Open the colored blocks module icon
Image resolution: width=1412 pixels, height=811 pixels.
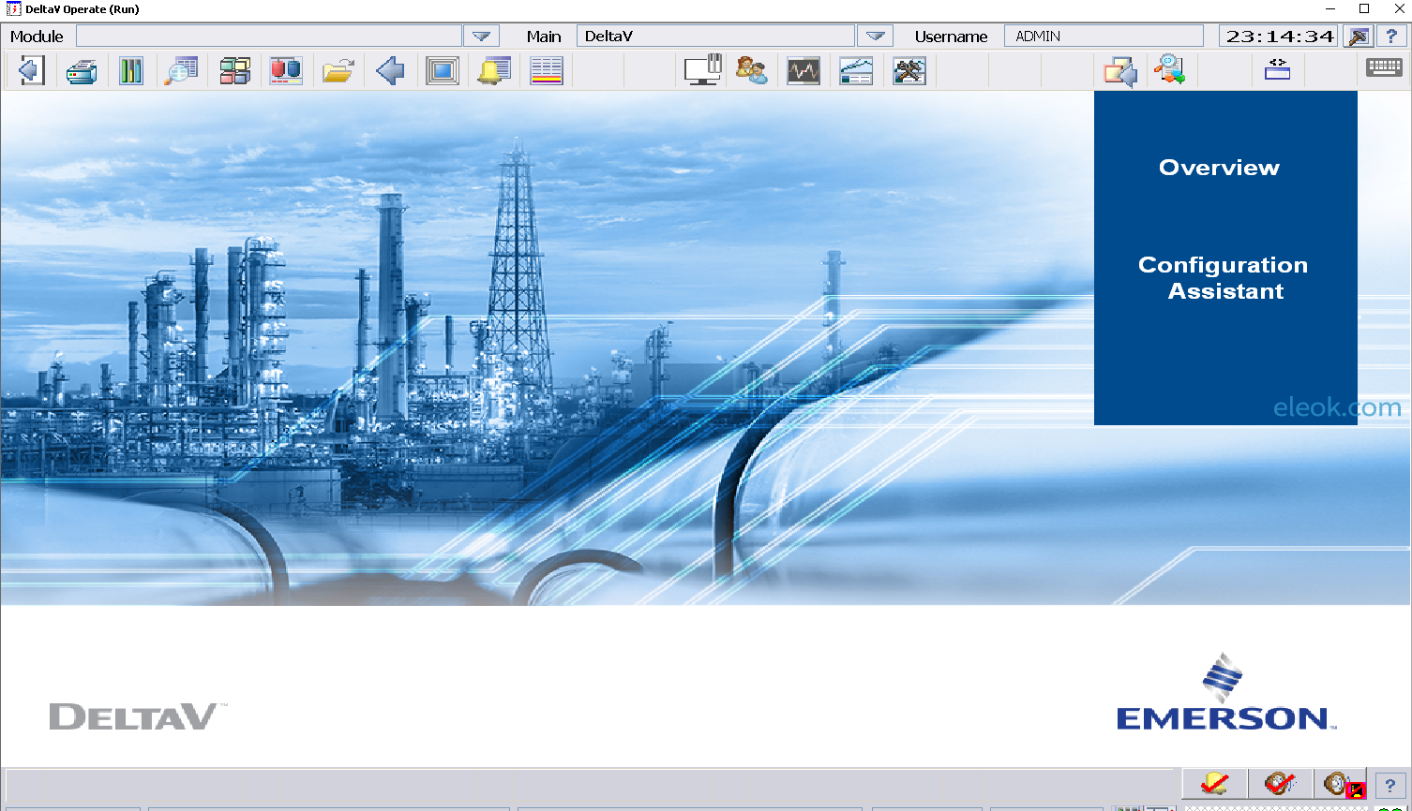point(234,70)
